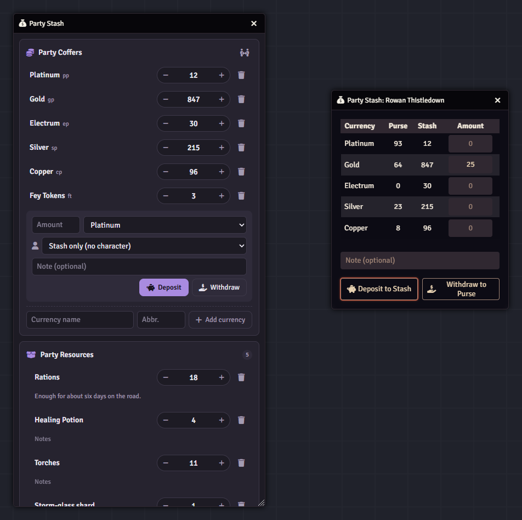This screenshot has width=522, height=520.
Task: Decrease Silver amount with minus button
Action: tap(166, 148)
